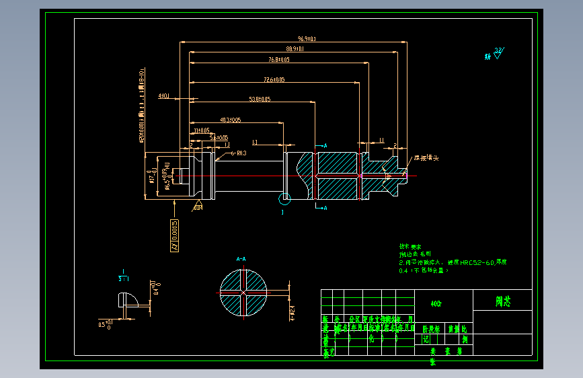Click the ø17 diameter dimension text
This screenshot has width=583, height=378.
[x=151, y=176]
